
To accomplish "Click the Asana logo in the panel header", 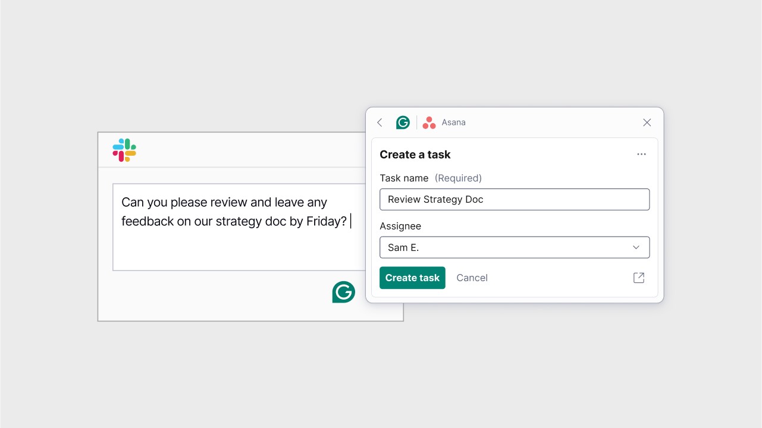I will click(x=429, y=122).
